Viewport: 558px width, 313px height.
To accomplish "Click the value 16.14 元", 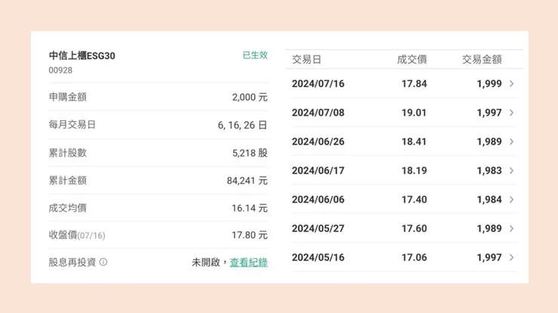I will pyautogui.click(x=250, y=208).
